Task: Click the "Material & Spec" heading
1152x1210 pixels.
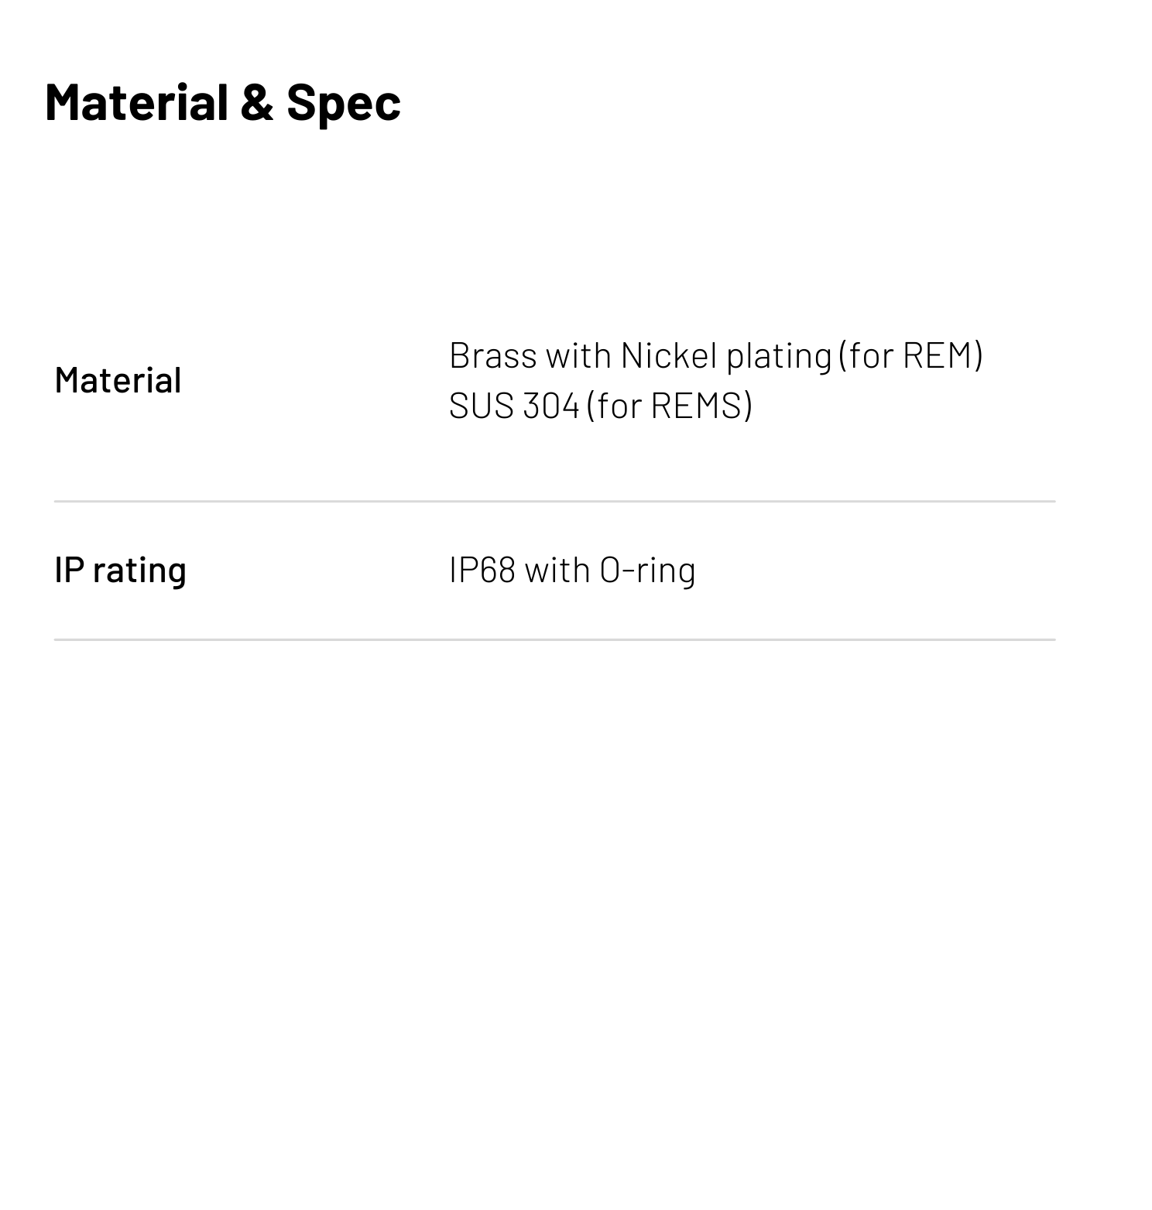Action: [x=223, y=101]
